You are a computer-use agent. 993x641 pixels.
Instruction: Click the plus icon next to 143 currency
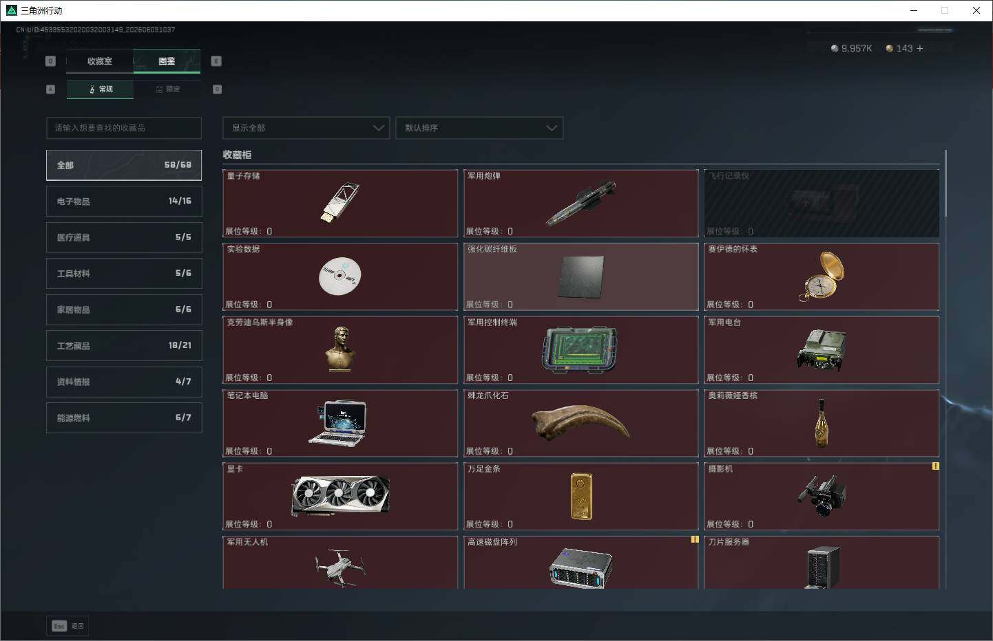pyautogui.click(x=920, y=48)
